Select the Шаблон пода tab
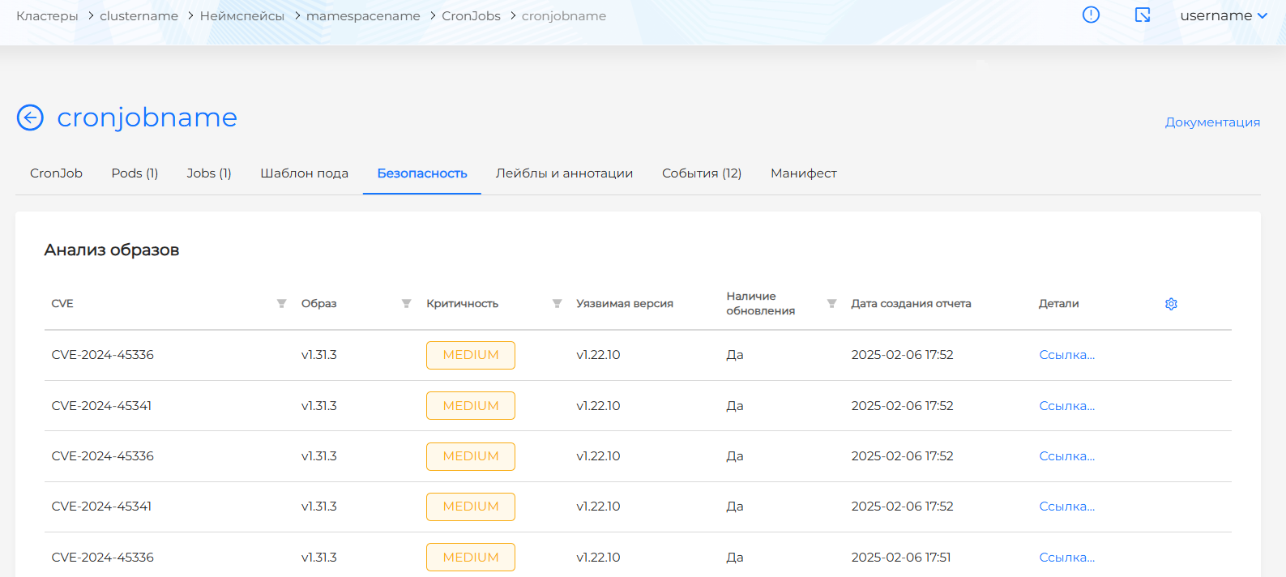The height and width of the screenshot is (577, 1286). 304,173
